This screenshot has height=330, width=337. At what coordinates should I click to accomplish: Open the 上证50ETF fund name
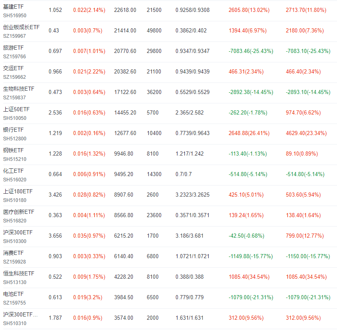(x=16, y=109)
